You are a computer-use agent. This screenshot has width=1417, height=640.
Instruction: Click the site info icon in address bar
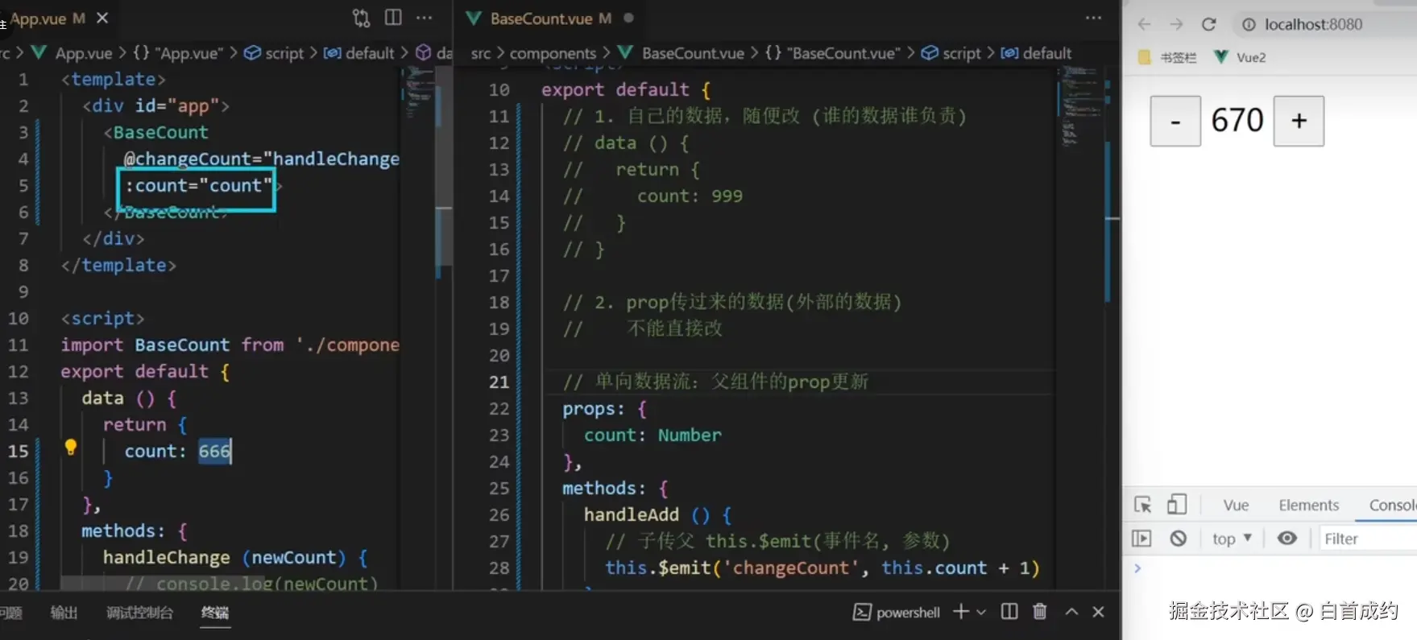(x=1249, y=24)
